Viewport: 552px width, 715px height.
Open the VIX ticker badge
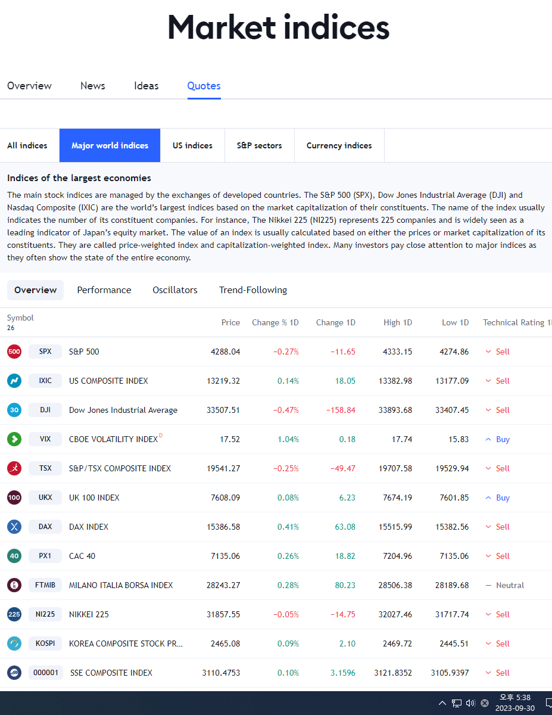(x=45, y=439)
